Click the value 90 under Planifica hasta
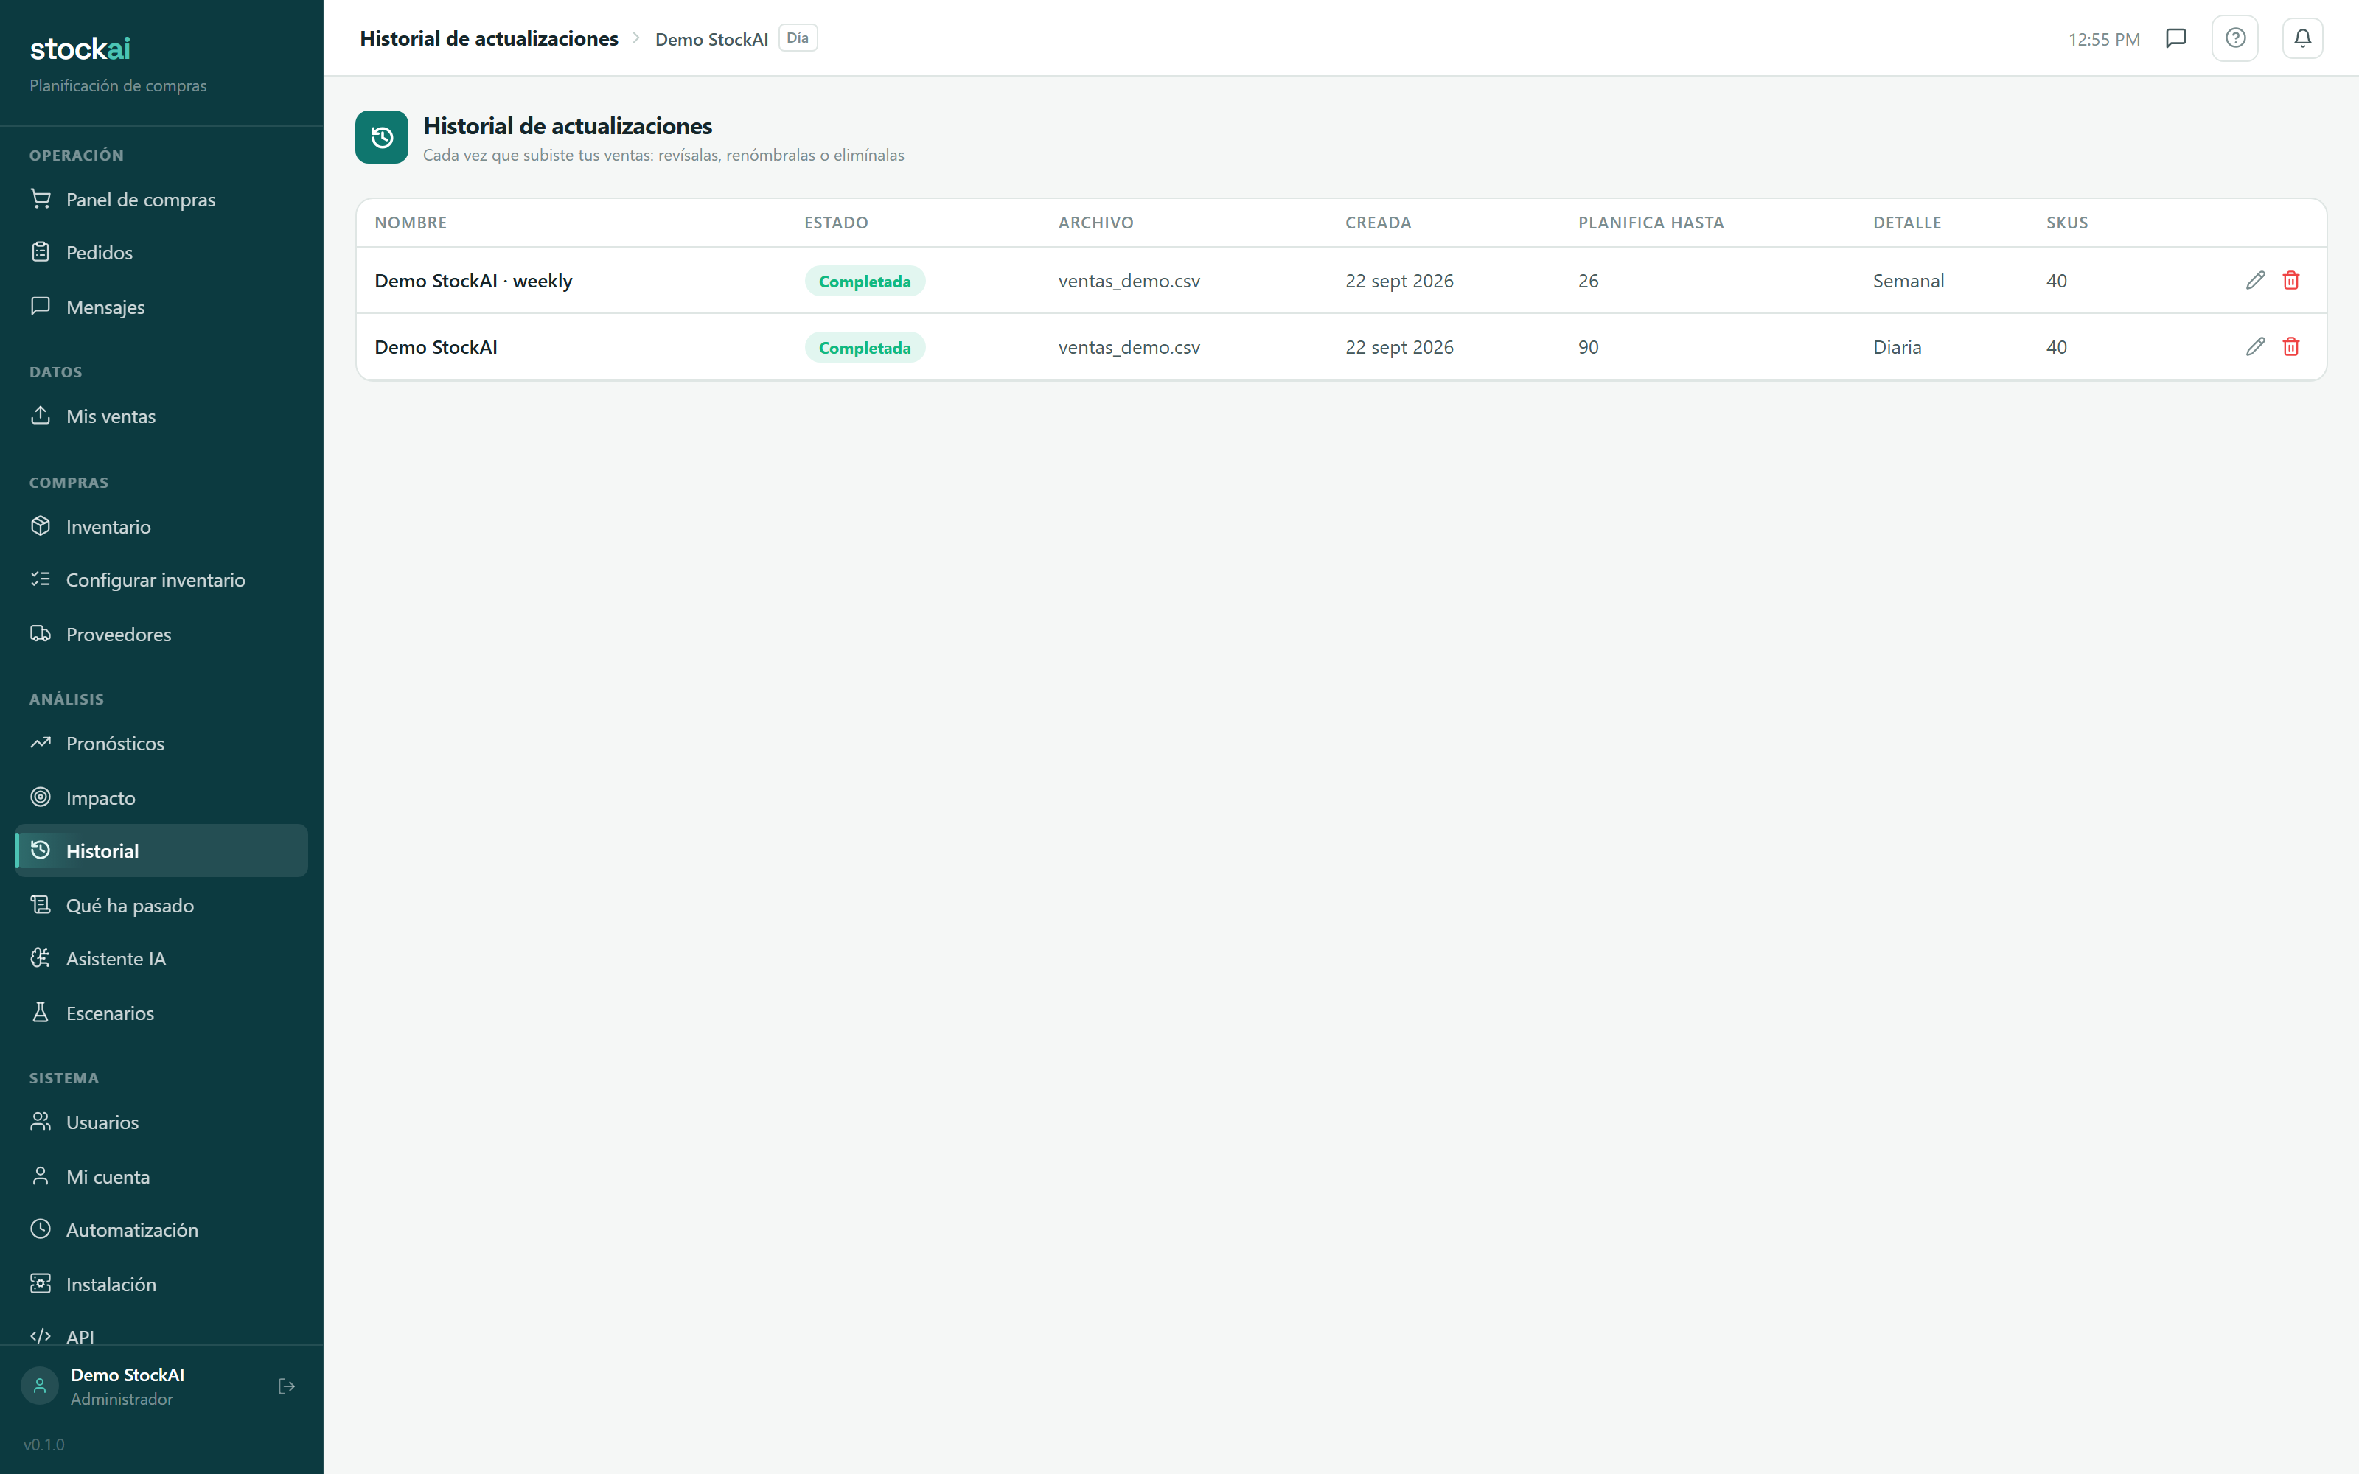Viewport: 2359px width, 1474px height. [x=1589, y=347]
